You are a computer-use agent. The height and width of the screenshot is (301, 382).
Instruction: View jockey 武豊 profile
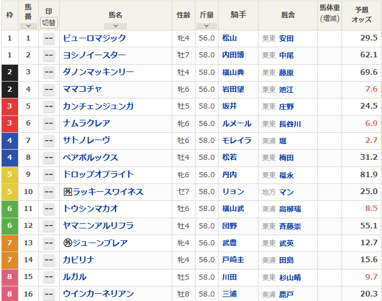point(229,243)
